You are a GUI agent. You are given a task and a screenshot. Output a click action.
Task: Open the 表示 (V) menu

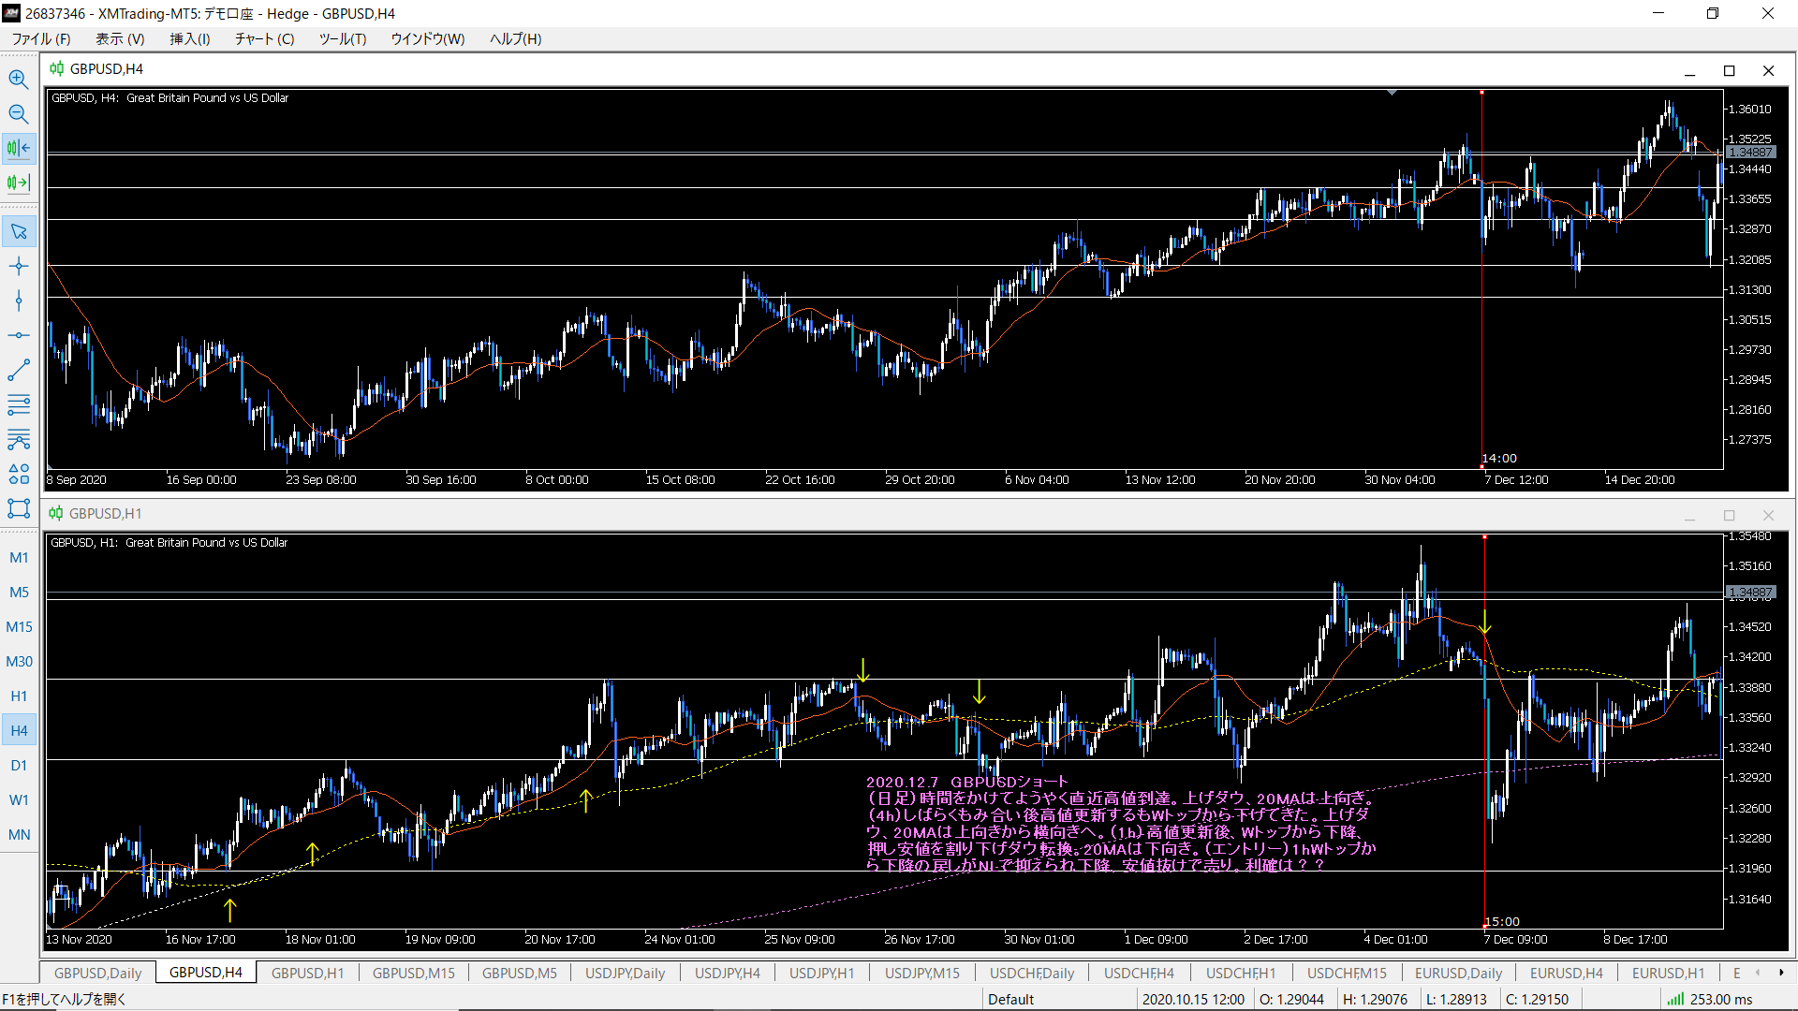pos(120,38)
